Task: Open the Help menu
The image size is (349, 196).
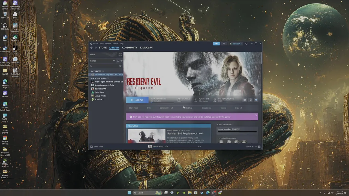Action: point(122,44)
